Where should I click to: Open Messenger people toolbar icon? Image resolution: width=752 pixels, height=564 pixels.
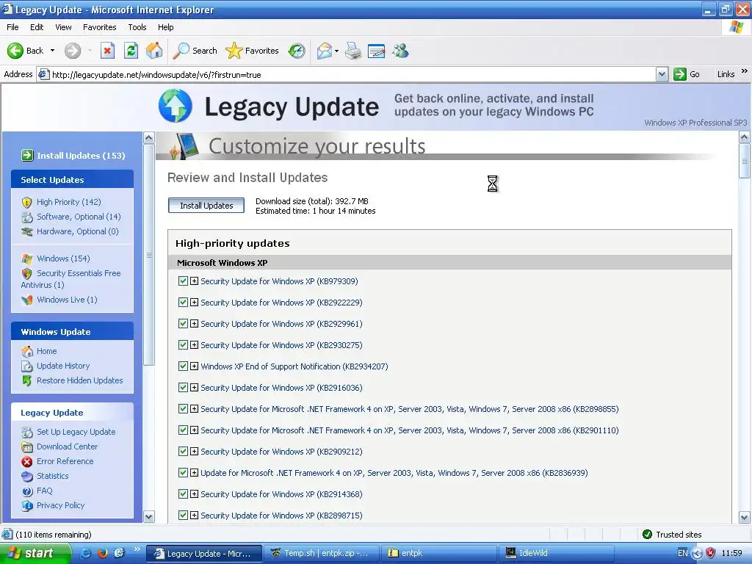coord(400,51)
